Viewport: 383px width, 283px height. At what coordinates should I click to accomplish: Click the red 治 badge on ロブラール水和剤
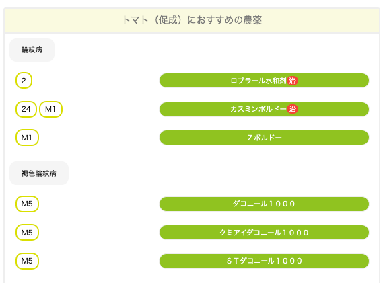pos(292,81)
